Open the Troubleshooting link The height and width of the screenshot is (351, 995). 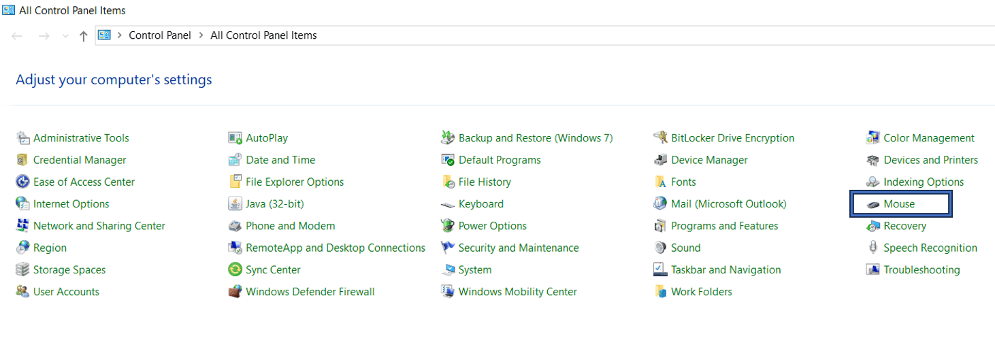921,270
